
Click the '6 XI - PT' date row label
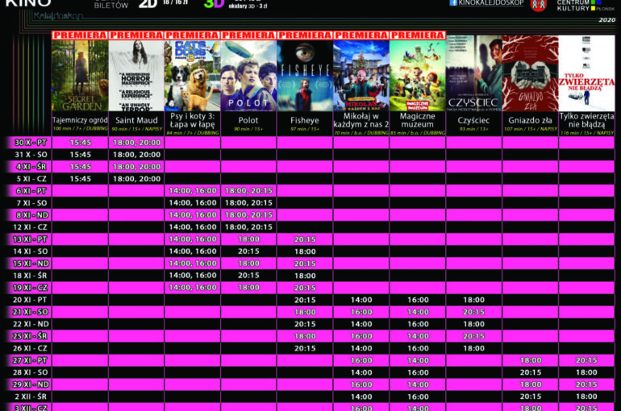tap(31, 191)
